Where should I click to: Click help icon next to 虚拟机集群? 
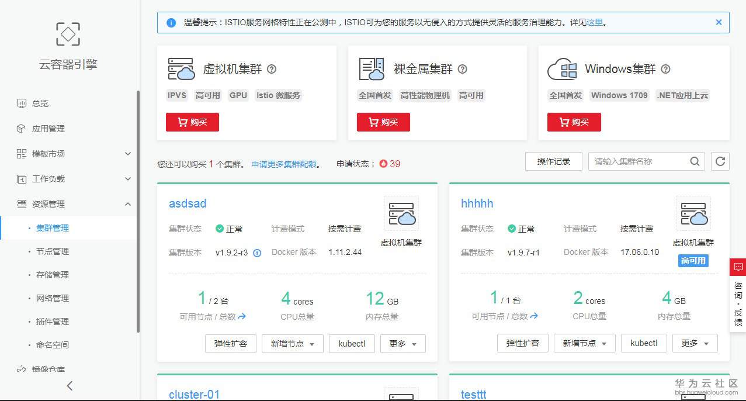272,69
